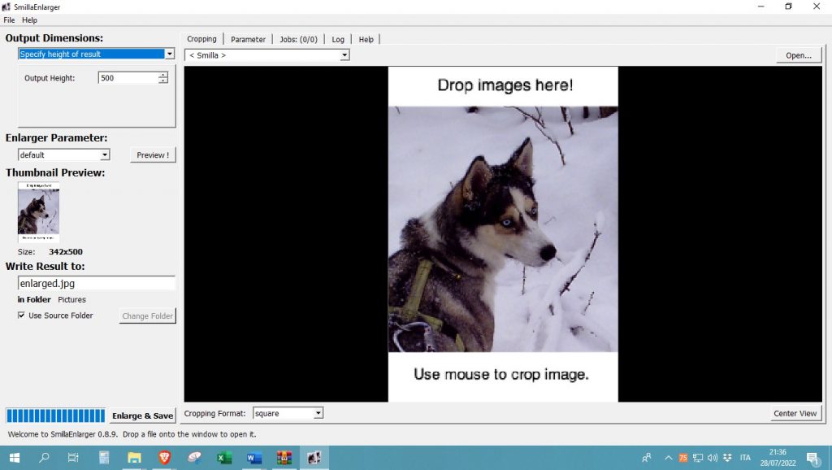Switch to the Parameter tab
The height and width of the screenshot is (470, 832).
tap(248, 39)
